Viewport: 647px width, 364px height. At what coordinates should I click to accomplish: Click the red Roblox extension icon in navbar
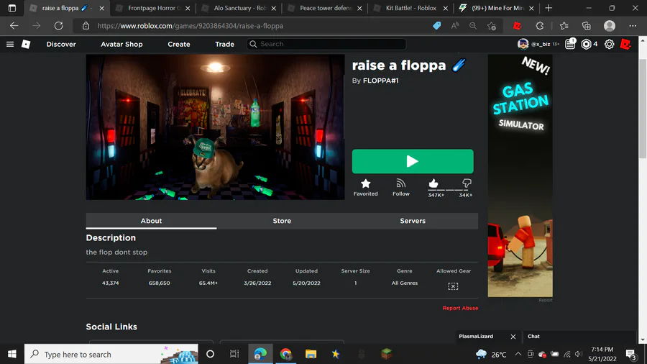click(x=625, y=44)
